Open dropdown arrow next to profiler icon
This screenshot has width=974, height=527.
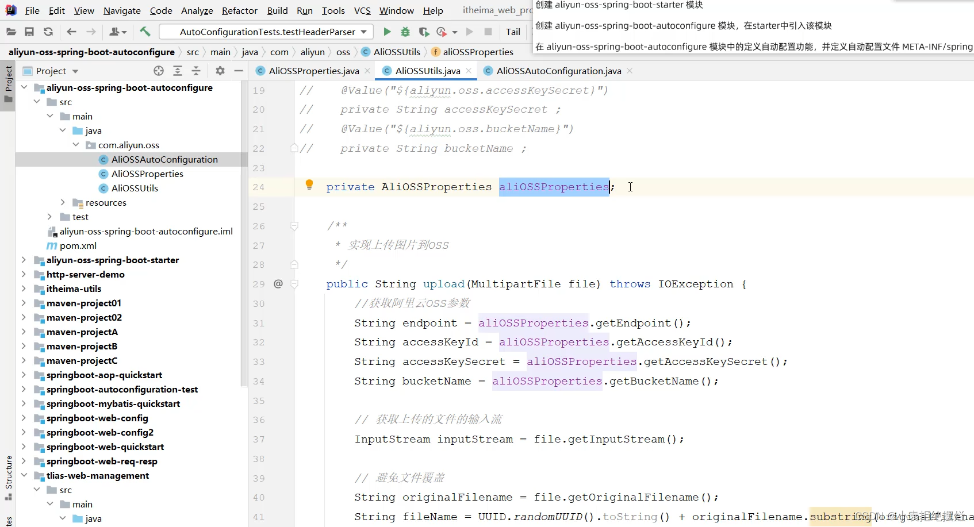click(x=455, y=32)
